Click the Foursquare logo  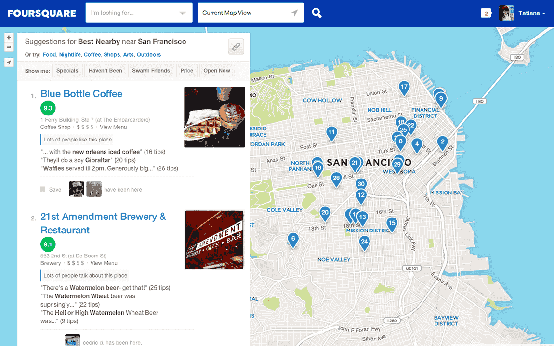pos(42,13)
